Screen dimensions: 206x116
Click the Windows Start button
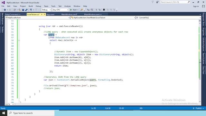(4, 113)
